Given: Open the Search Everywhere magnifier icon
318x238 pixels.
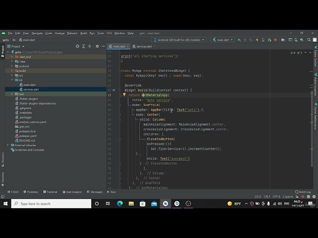Looking at the screenshot, I should pos(308,40).
